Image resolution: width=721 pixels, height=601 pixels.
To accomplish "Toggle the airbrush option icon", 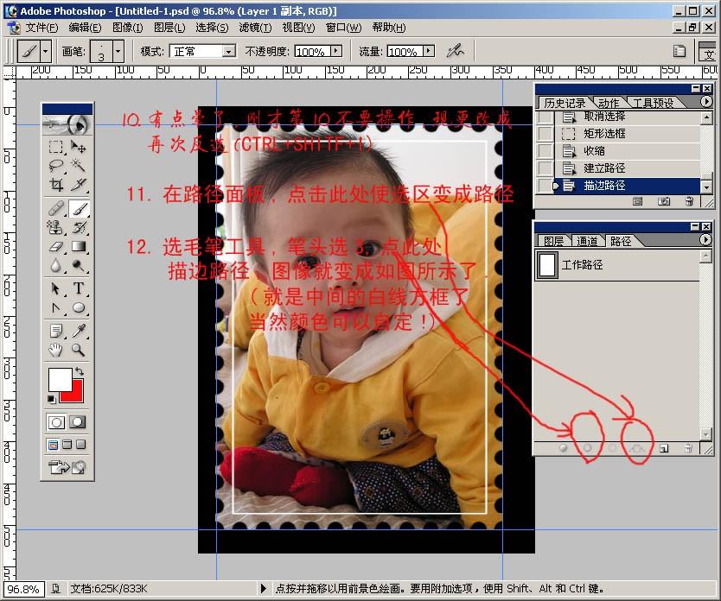I will point(456,51).
